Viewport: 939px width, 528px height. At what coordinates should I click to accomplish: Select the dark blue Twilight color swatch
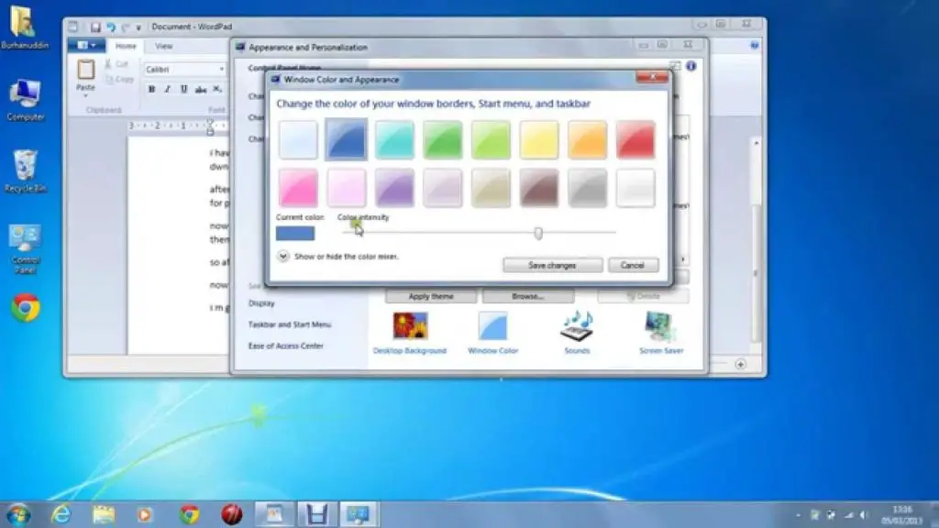tap(346, 139)
